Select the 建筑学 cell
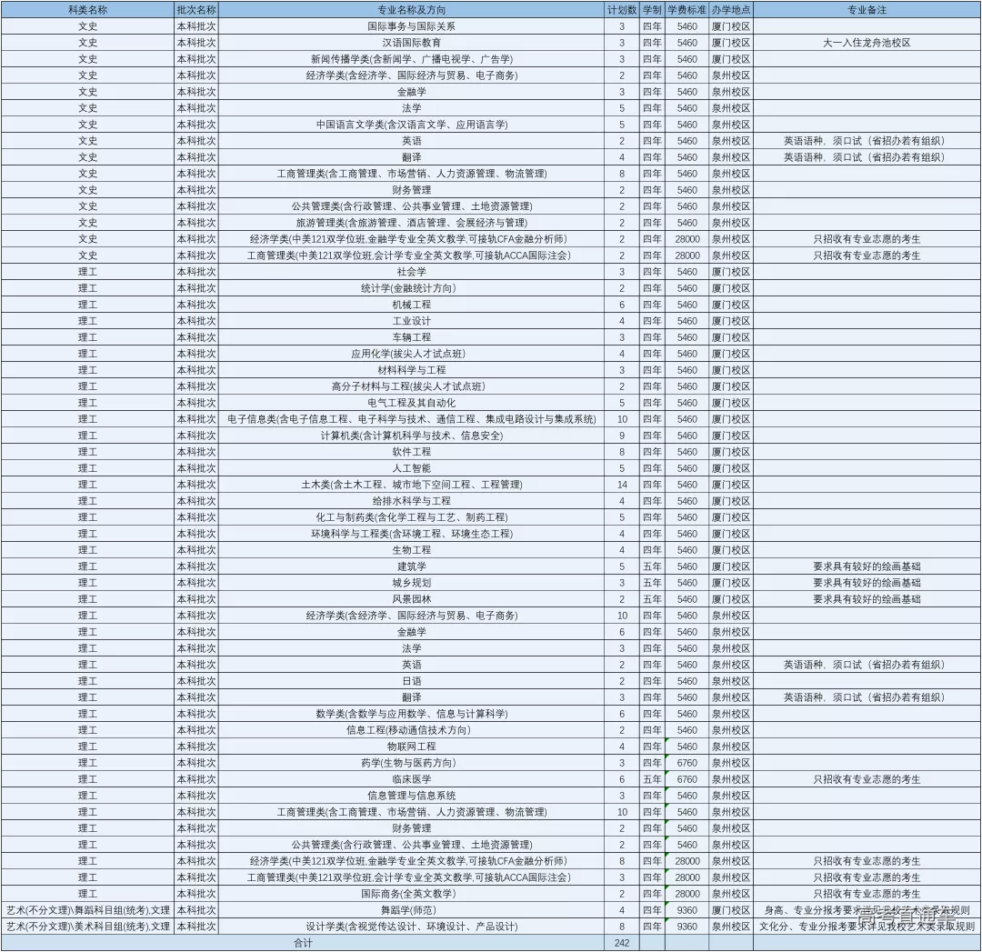 pos(412,566)
